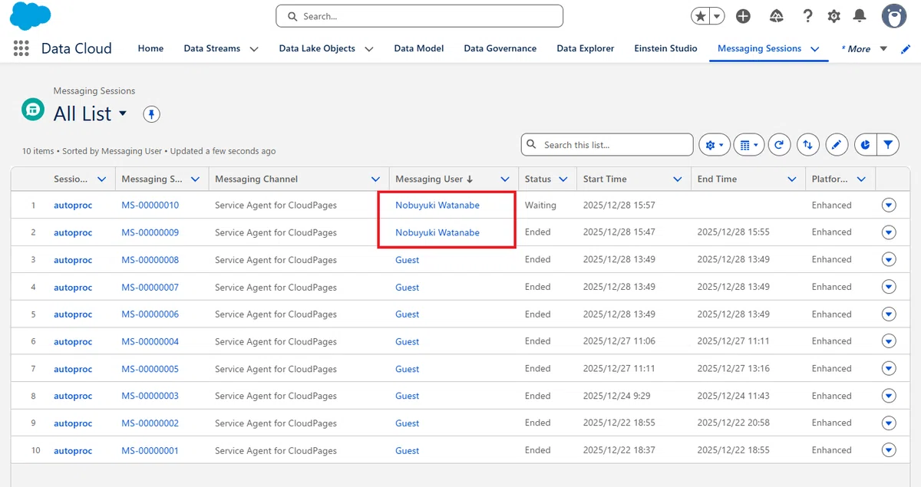This screenshot has height=487, width=921.
Task: Select the Messaging Sessions tab
Action: point(759,48)
